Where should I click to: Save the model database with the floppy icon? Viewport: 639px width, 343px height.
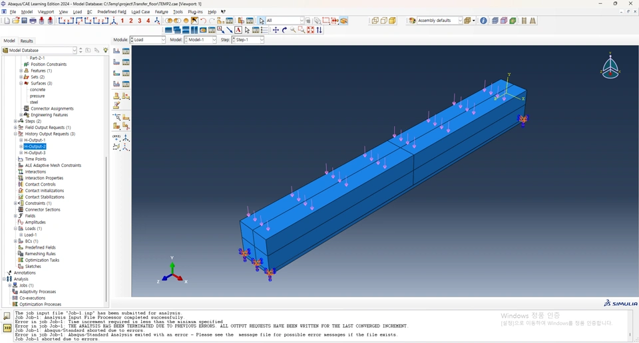[x=24, y=21]
